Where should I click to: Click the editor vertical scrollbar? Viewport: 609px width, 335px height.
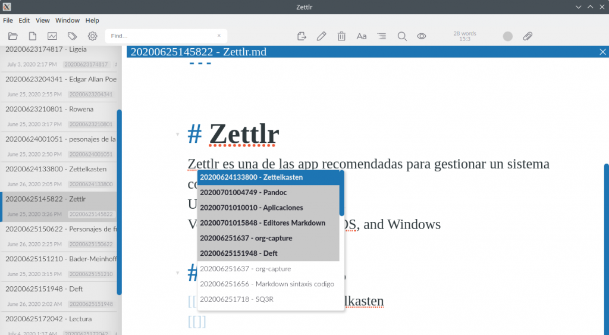606,249
